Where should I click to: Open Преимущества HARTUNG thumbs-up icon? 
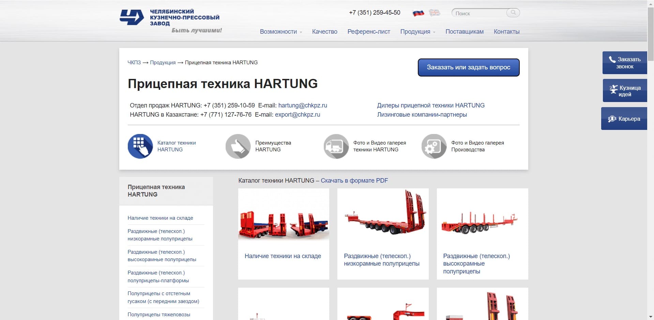238,146
